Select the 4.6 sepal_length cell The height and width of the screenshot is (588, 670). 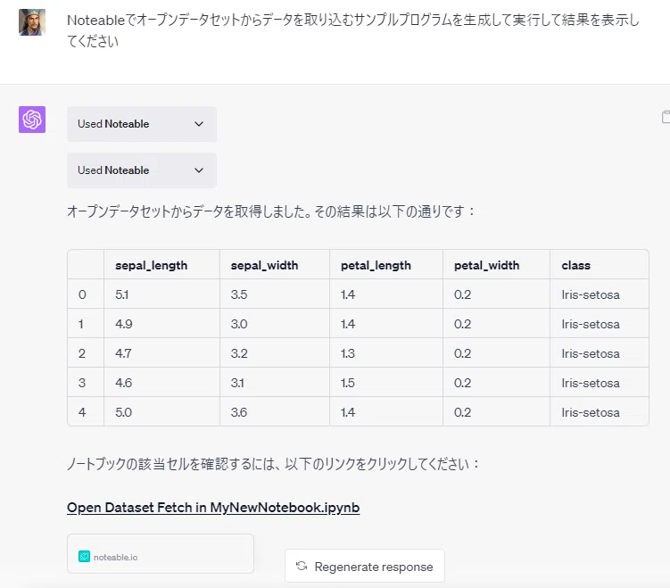162,383
